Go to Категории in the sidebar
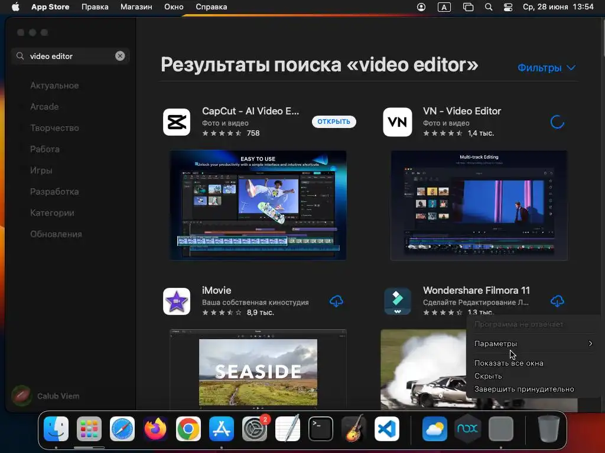The image size is (605, 453). click(52, 212)
